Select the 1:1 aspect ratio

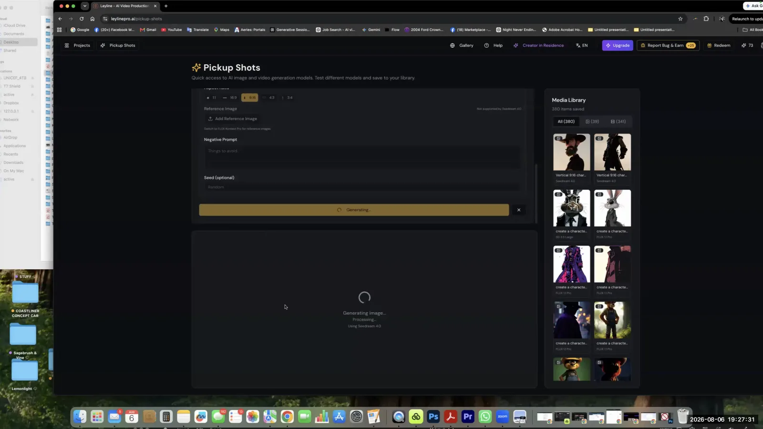click(x=211, y=98)
